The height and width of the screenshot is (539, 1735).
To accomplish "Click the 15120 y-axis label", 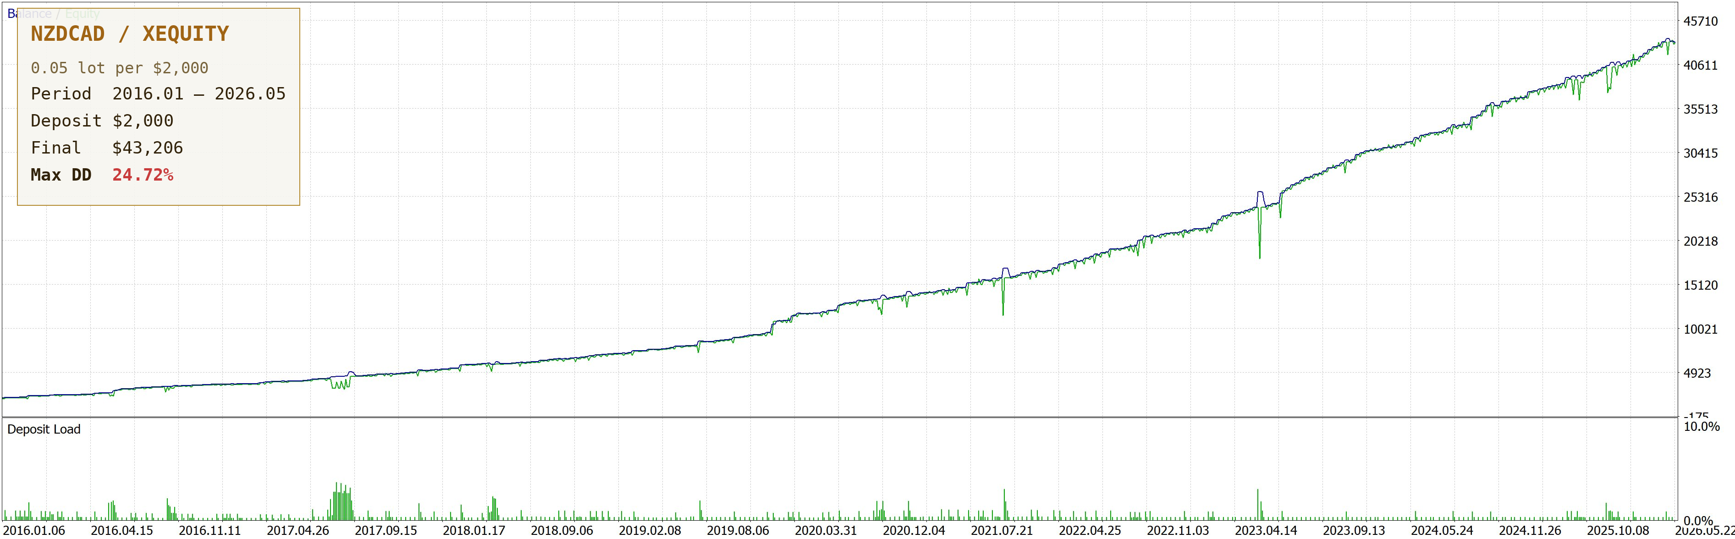I will (x=1701, y=285).
